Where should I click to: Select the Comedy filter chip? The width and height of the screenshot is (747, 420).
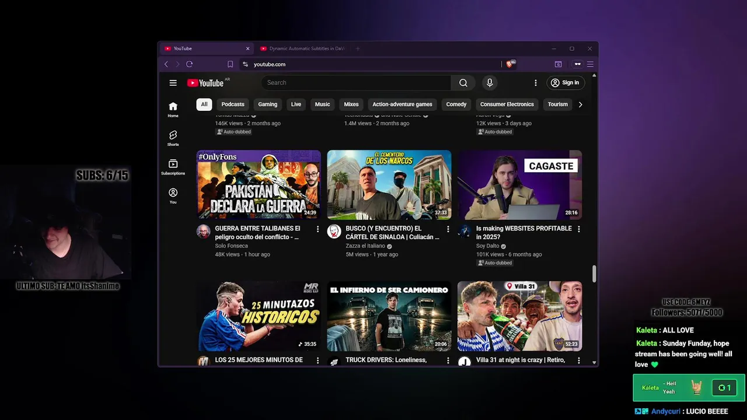456,104
